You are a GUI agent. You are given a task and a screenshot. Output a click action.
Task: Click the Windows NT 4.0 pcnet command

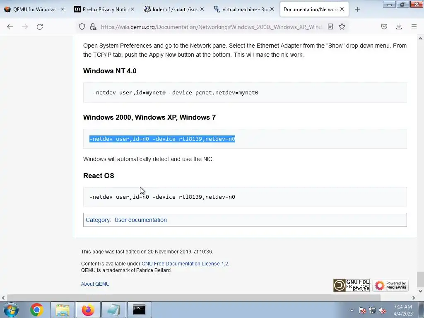(x=176, y=92)
